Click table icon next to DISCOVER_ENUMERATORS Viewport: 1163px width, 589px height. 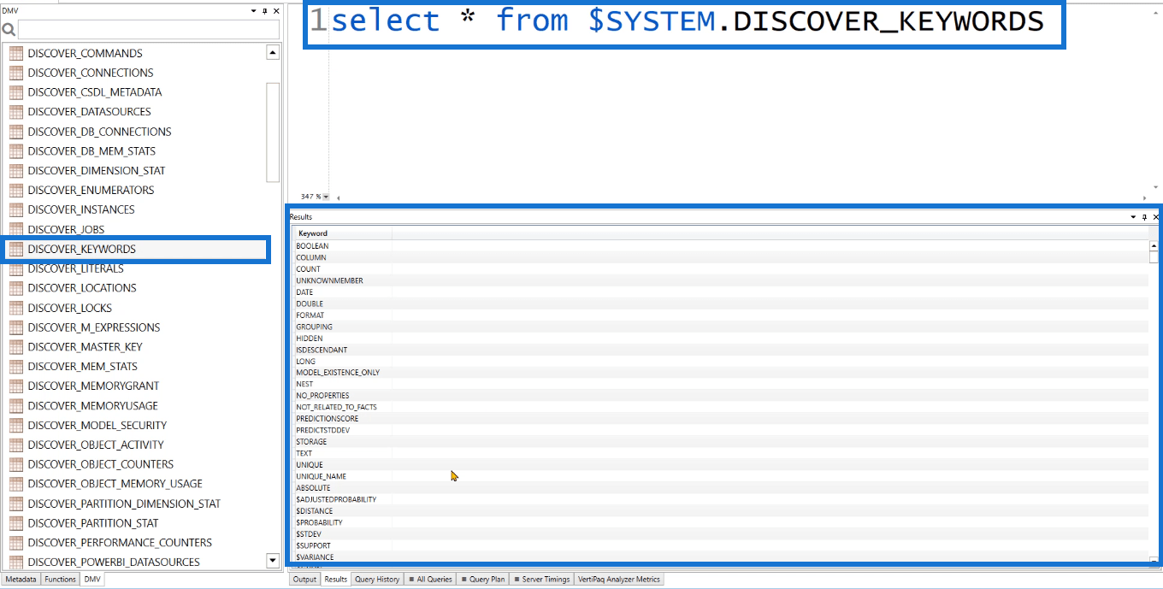tap(16, 190)
